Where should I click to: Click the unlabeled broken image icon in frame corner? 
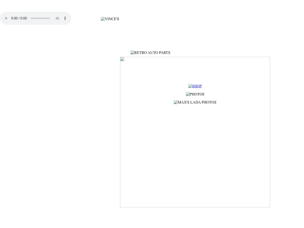click(x=122, y=59)
